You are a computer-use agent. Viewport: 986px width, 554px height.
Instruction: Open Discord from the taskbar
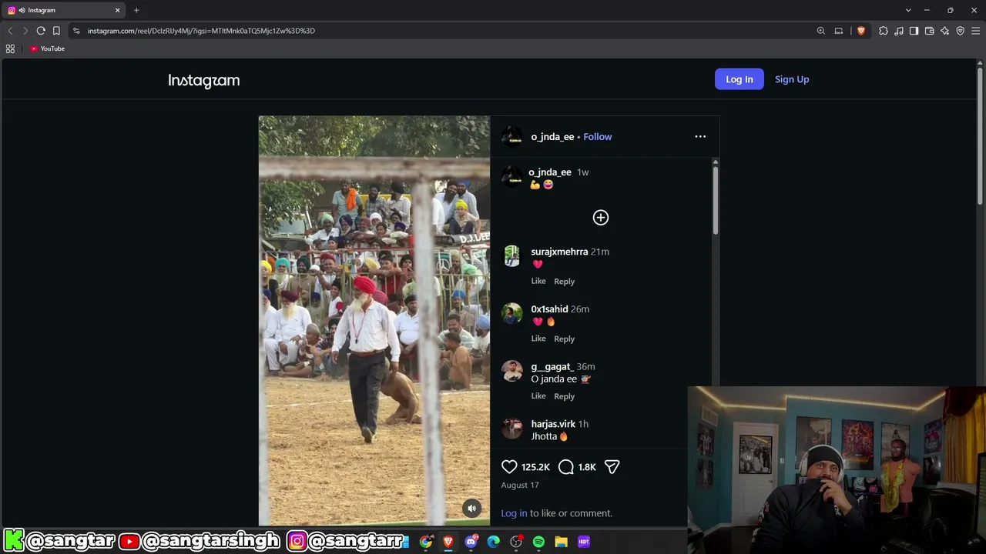point(471,542)
